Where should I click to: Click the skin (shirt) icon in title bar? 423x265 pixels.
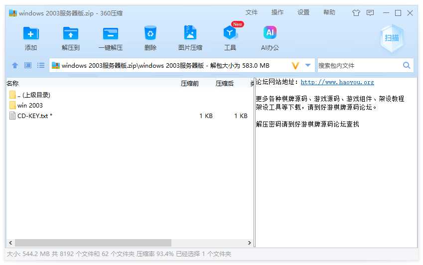coord(356,12)
